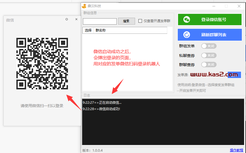This screenshot has width=246, height=153.
Task: Close the 鼎汉科技 window
Action: tap(239, 6)
